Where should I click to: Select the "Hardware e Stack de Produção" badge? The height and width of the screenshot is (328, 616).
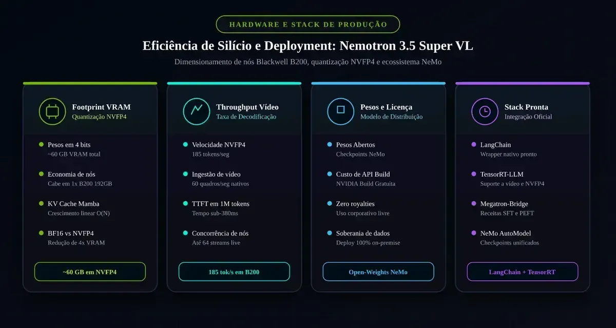pyautogui.click(x=308, y=25)
